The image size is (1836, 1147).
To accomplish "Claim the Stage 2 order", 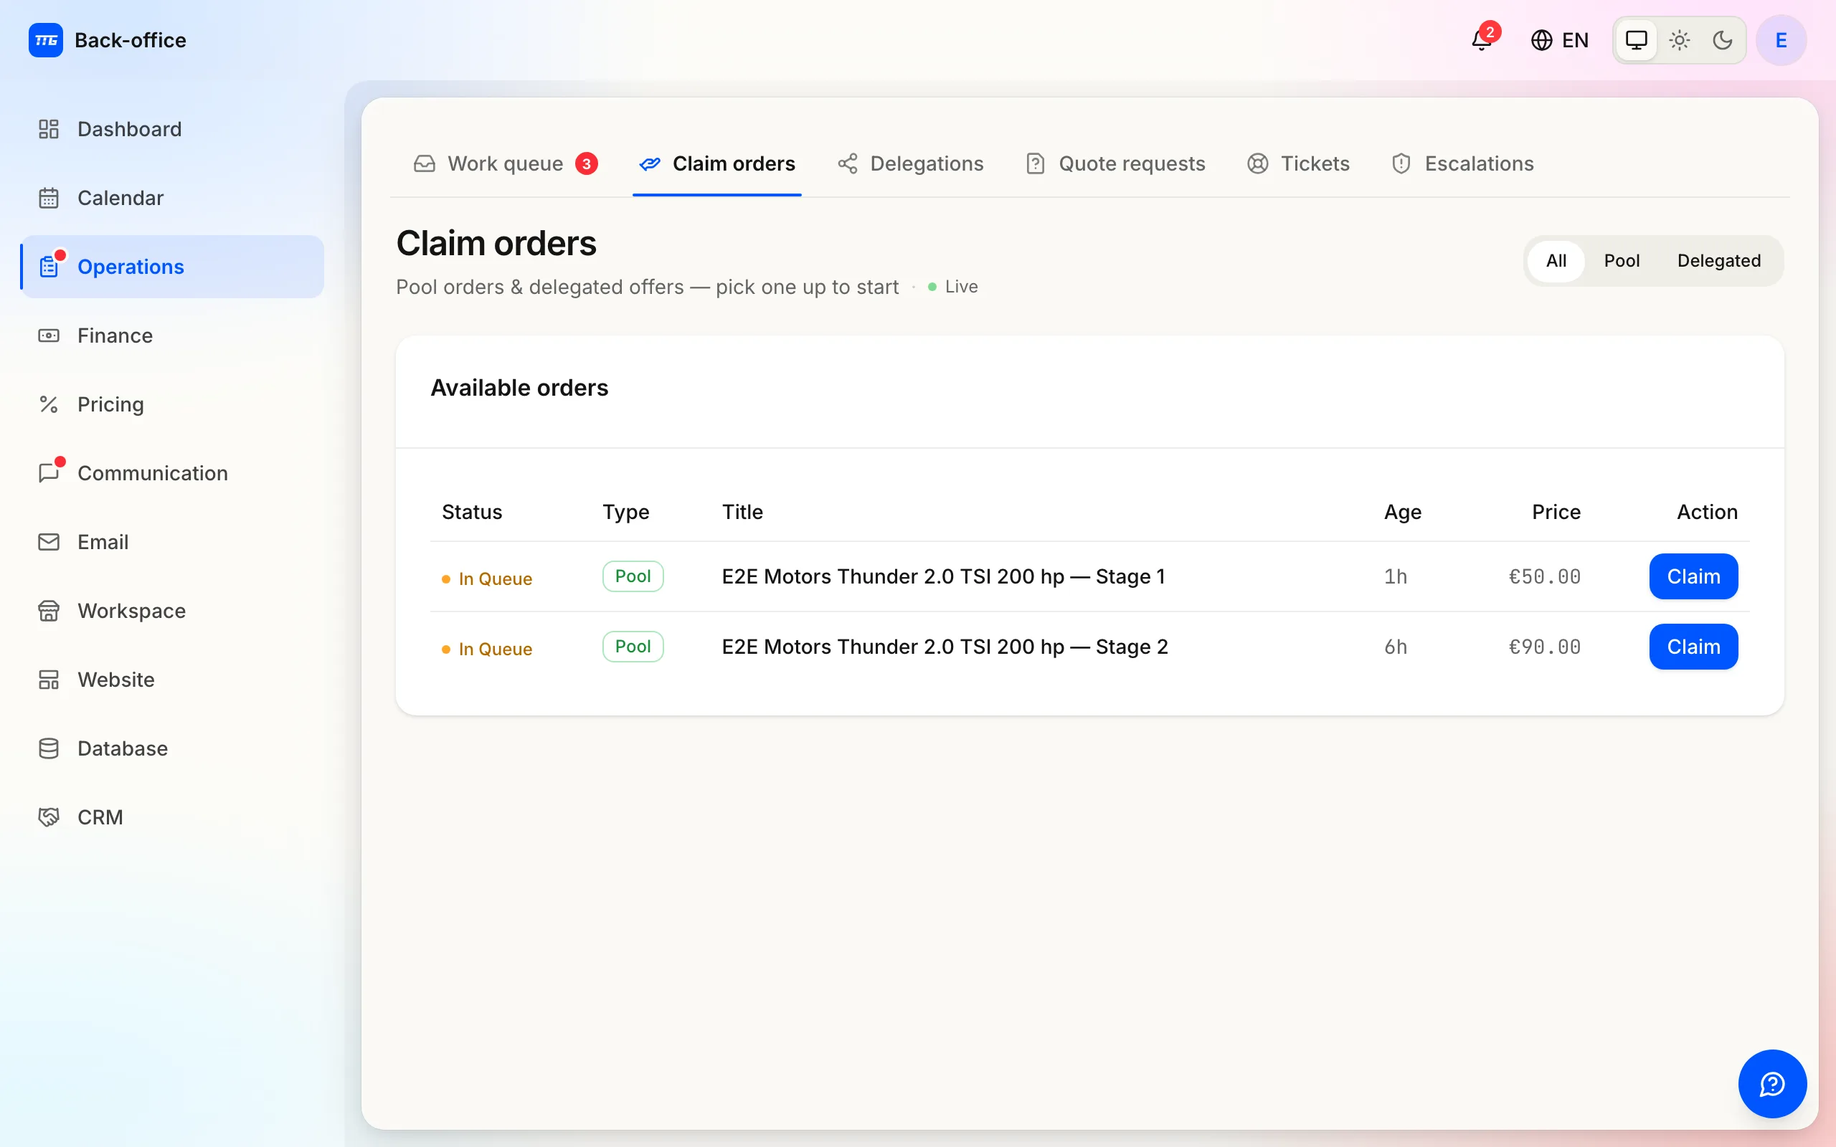I will pos(1693,647).
